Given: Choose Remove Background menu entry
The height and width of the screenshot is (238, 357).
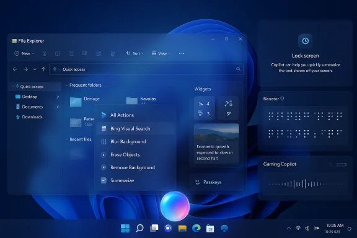Looking at the screenshot, I should [x=136, y=167].
